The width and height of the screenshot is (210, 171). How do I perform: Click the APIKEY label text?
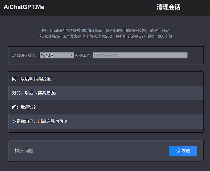(83, 55)
